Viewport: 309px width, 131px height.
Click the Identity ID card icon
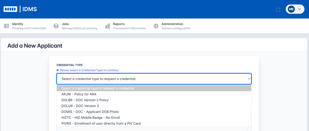click(7, 26)
